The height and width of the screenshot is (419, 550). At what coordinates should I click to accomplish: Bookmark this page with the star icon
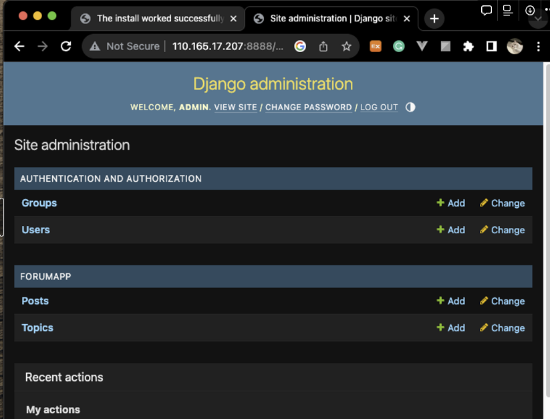pos(347,46)
